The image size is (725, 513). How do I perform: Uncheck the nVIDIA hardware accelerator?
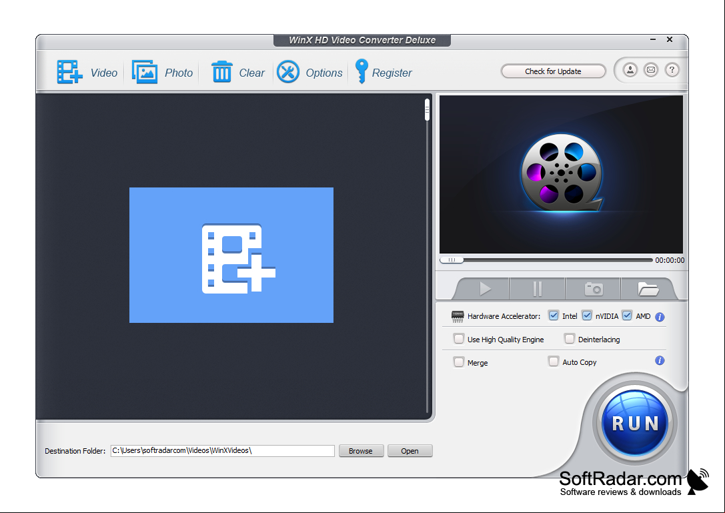(587, 316)
